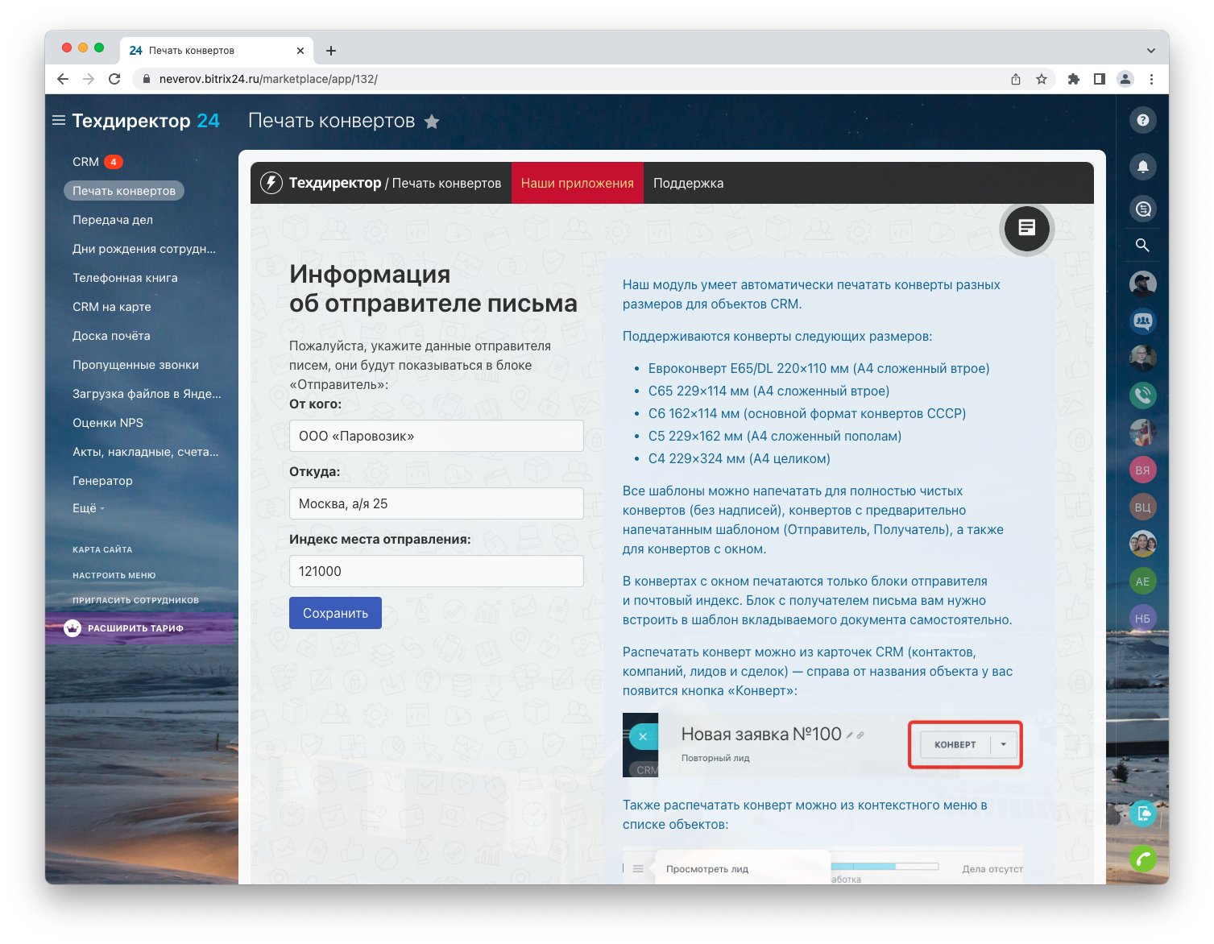Screen dimensions: 1214x944
Task: Open chat with user АЕ
Action: pyautogui.click(x=1142, y=582)
